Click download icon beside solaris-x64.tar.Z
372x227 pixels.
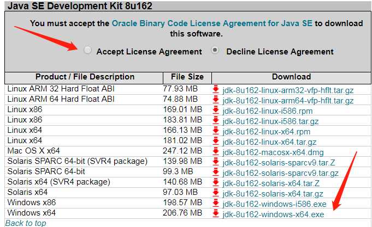[216, 182]
